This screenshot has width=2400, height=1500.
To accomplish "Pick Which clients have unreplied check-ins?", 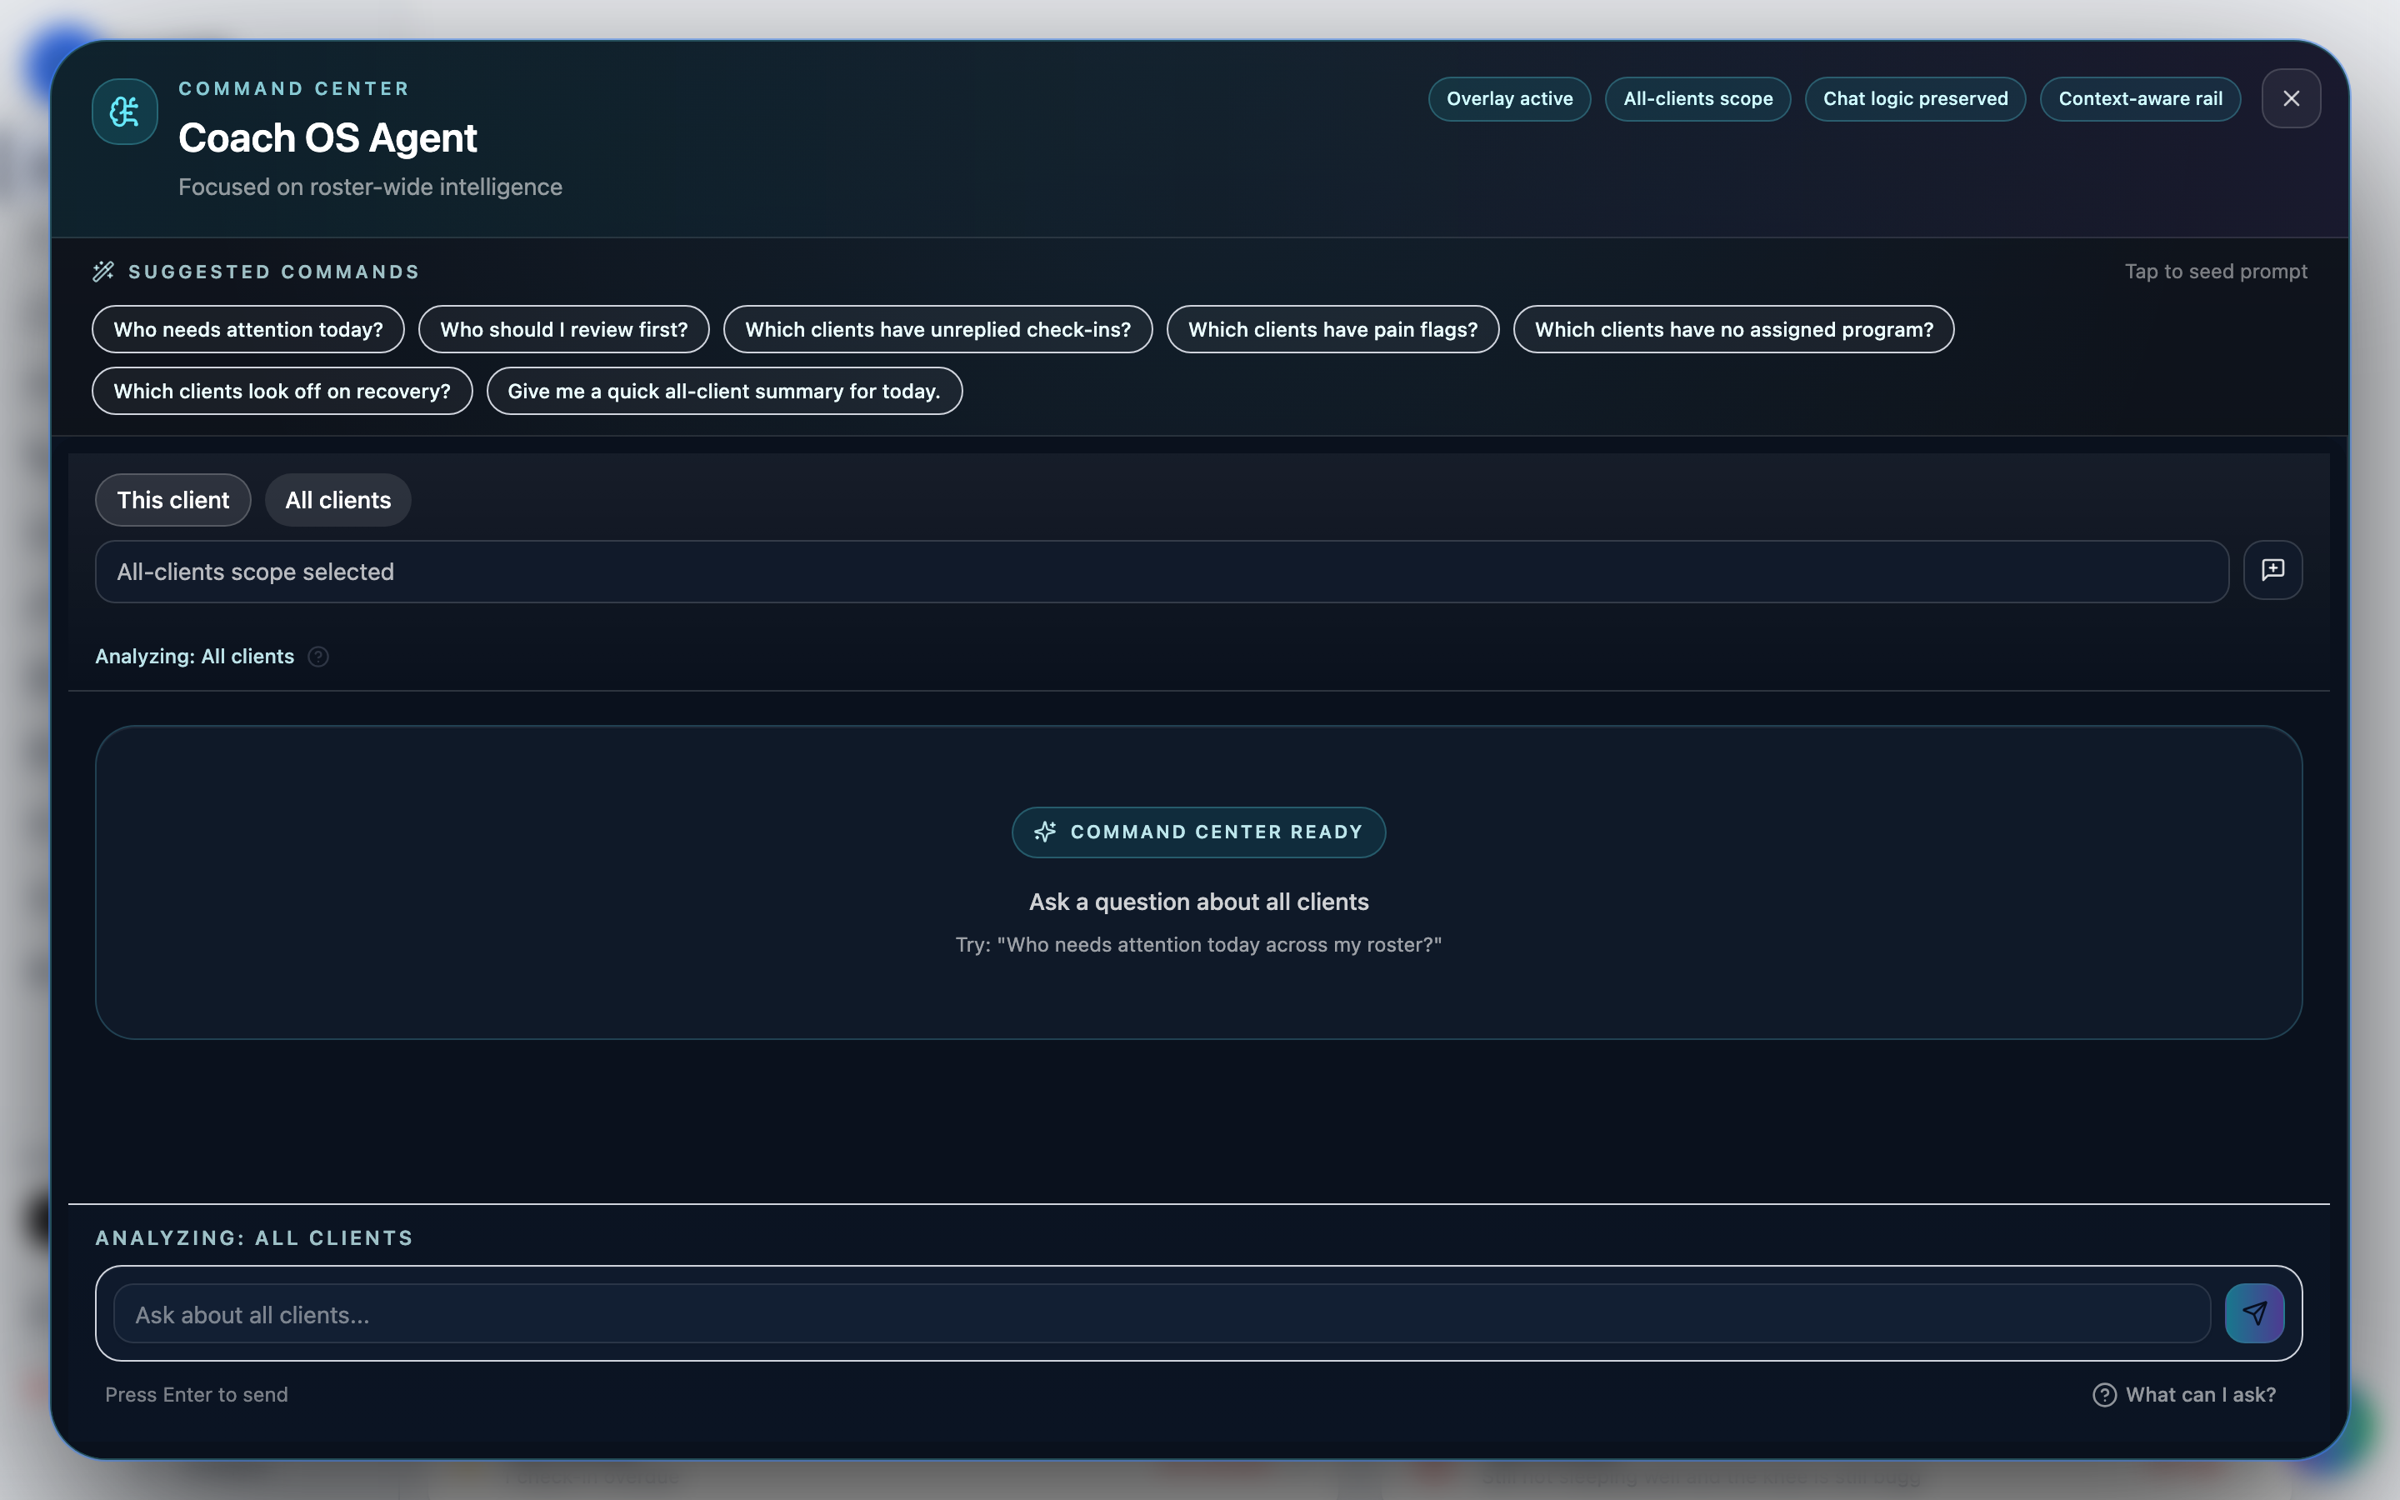I will (x=937, y=329).
